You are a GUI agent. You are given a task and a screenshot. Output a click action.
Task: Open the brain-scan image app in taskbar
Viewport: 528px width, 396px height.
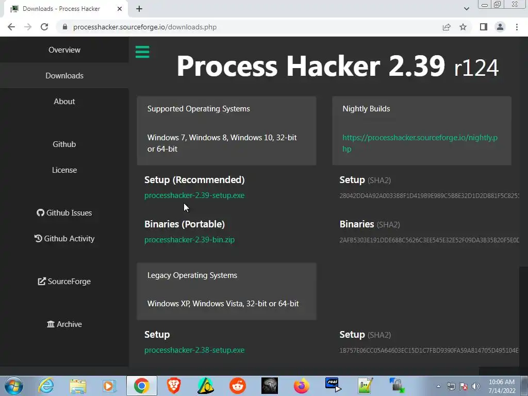269,386
